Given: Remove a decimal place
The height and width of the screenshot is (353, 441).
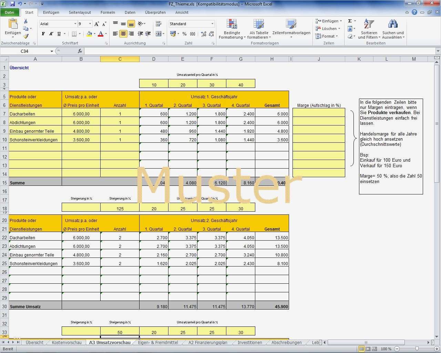Looking at the screenshot, I should click(211, 34).
